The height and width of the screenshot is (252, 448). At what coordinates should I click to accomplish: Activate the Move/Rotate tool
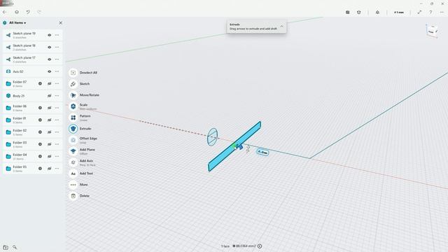tap(73, 95)
